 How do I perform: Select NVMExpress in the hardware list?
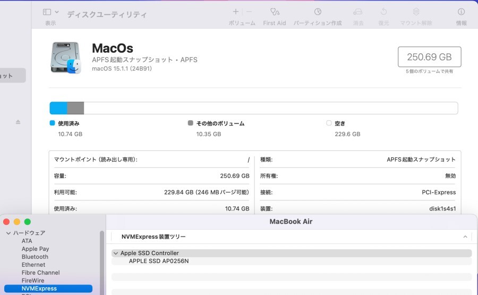[48, 289]
